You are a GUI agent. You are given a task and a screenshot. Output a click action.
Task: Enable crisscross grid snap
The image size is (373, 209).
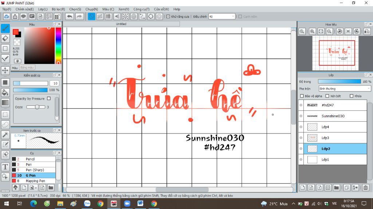(109, 16)
